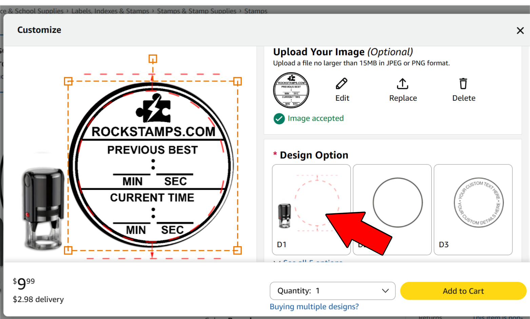Click the green Image accepted checkmark

(279, 119)
